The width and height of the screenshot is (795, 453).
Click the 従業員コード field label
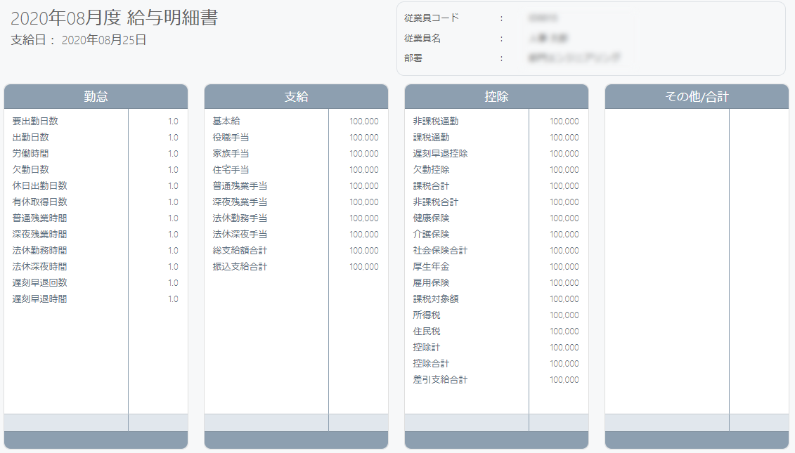432,18
